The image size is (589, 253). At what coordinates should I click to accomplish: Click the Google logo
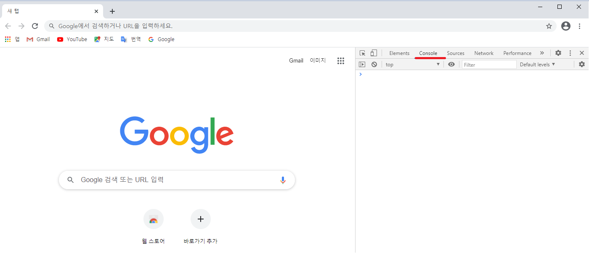(x=177, y=135)
